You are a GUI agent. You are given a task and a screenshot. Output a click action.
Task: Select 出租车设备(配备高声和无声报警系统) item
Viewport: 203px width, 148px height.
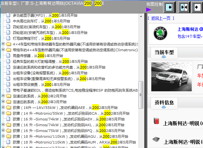coord(59,79)
